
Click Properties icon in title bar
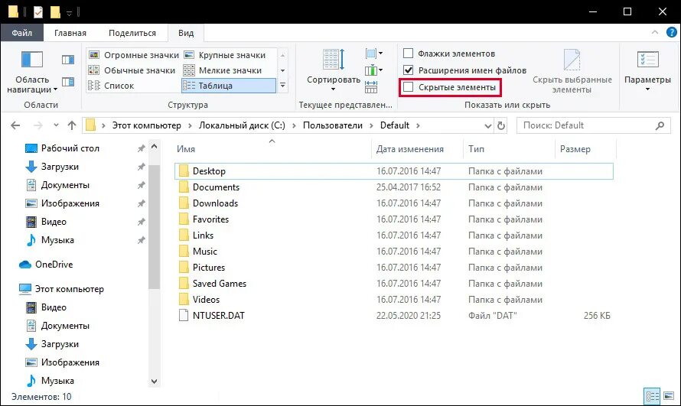(x=38, y=11)
